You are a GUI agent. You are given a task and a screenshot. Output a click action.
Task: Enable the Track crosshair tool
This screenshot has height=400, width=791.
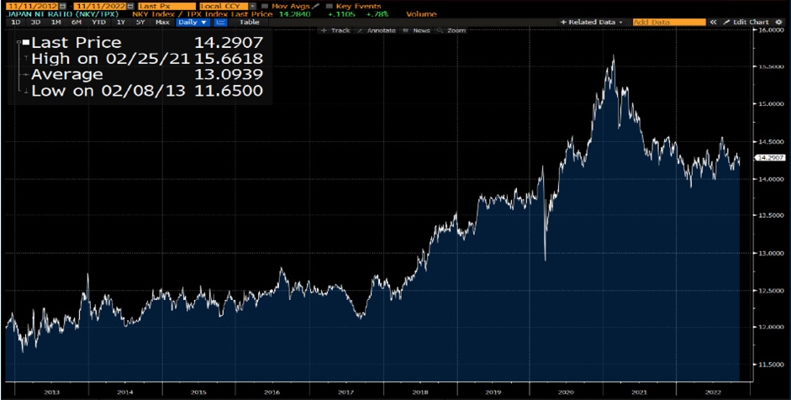coord(335,30)
